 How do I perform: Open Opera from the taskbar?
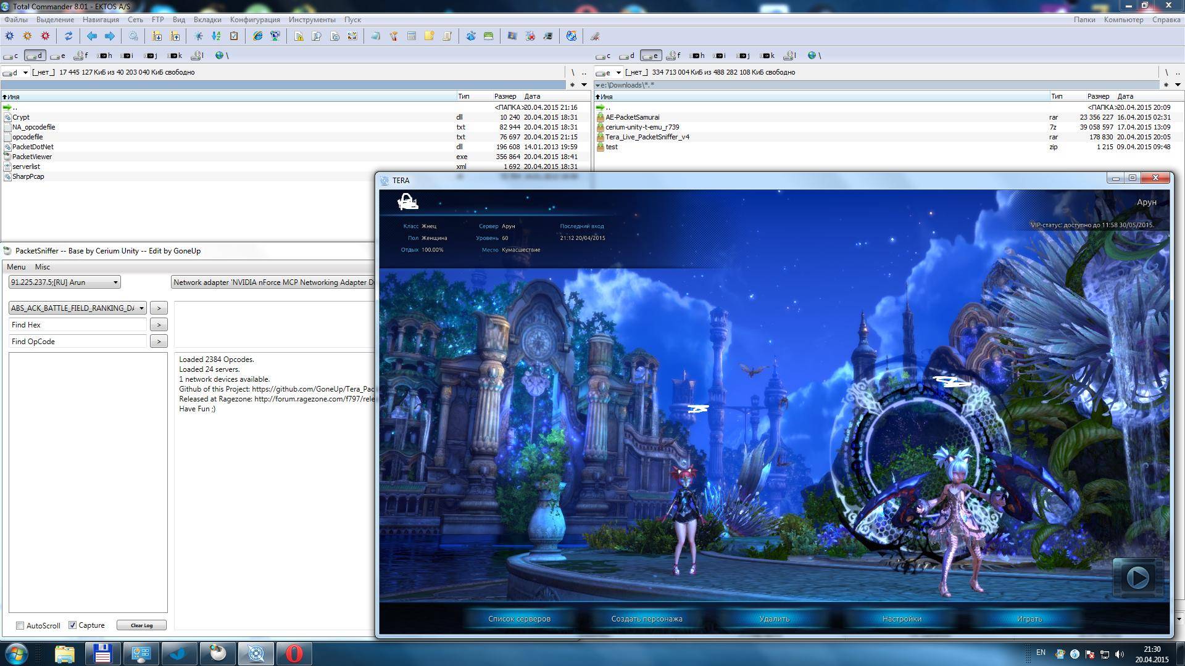[294, 653]
